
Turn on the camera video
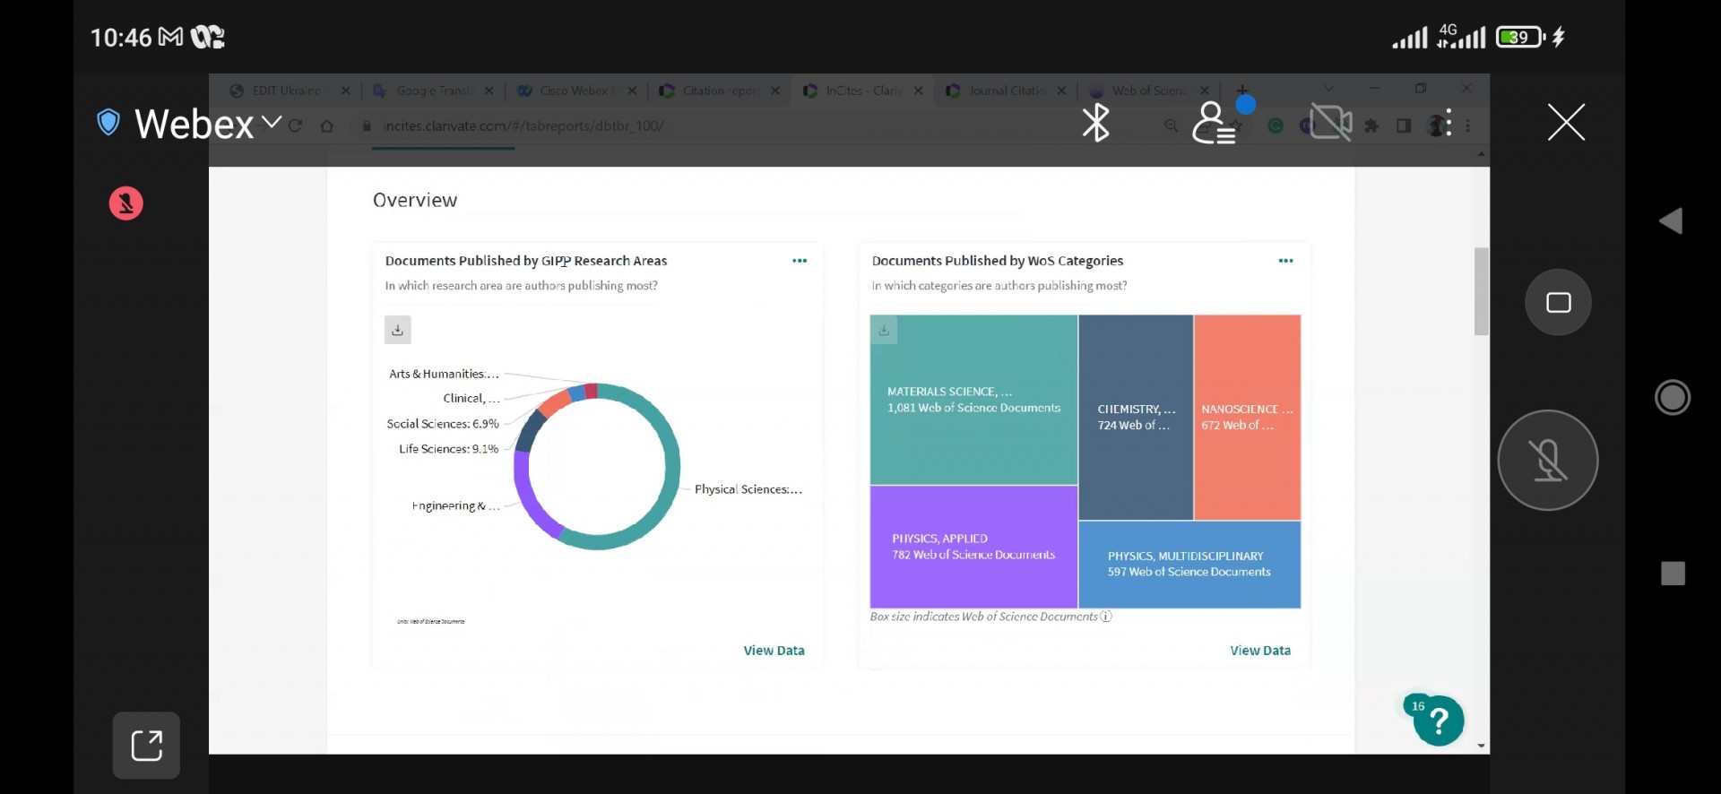coord(1331,123)
